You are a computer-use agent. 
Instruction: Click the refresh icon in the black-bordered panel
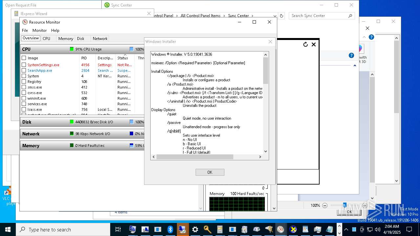point(305,44)
